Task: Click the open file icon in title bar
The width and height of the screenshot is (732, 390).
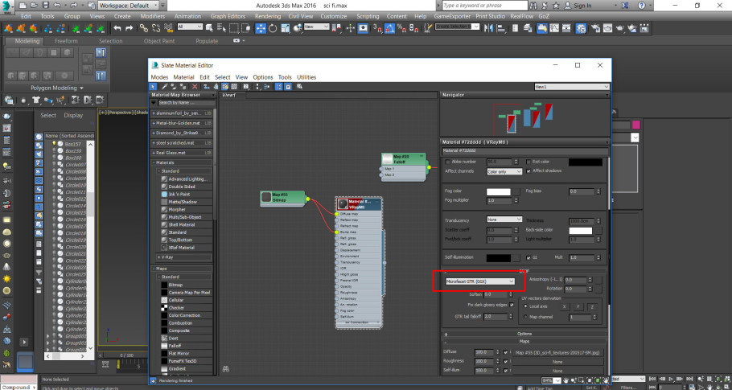Action: 34,6
